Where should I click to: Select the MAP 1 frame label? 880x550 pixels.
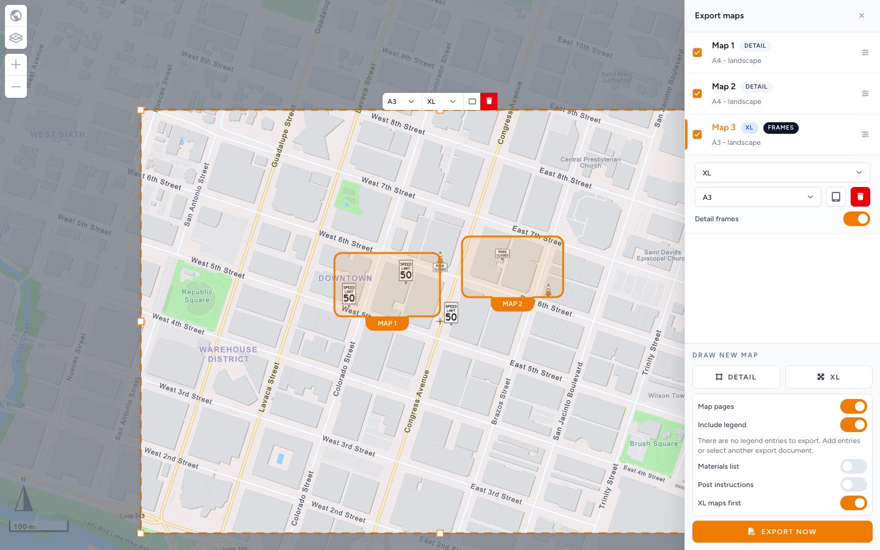coord(387,323)
